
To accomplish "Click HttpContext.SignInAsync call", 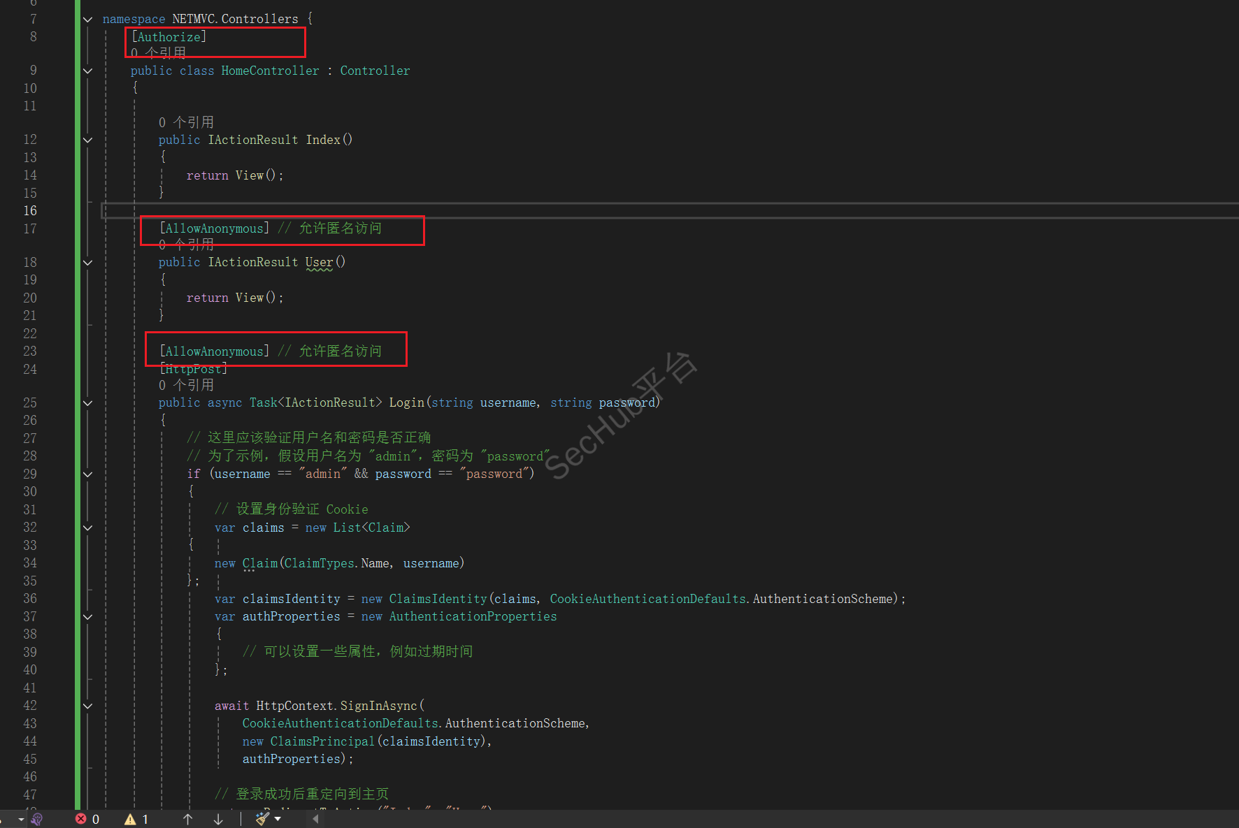I will point(336,706).
